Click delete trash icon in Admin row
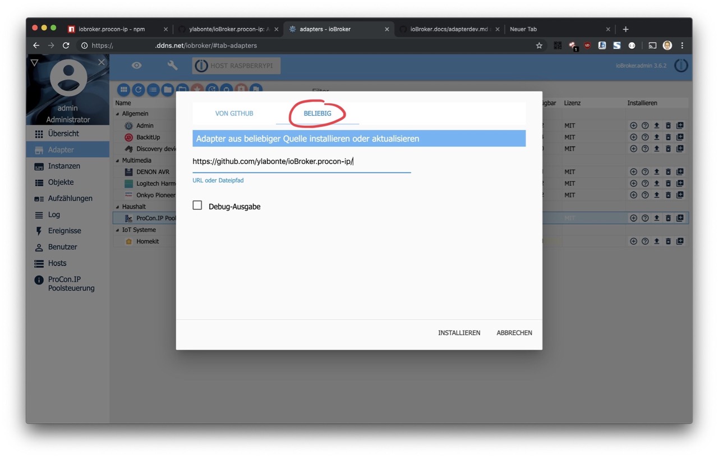 (668, 126)
